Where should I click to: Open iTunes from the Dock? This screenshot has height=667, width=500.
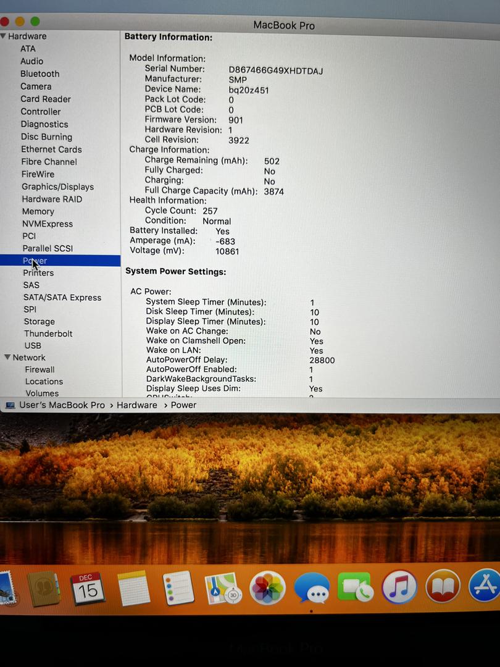pos(399,587)
